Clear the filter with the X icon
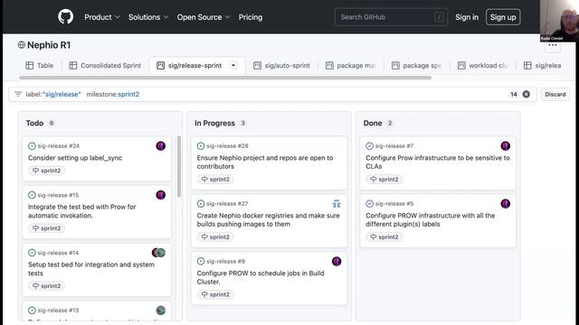The width and height of the screenshot is (579, 325). [527, 94]
